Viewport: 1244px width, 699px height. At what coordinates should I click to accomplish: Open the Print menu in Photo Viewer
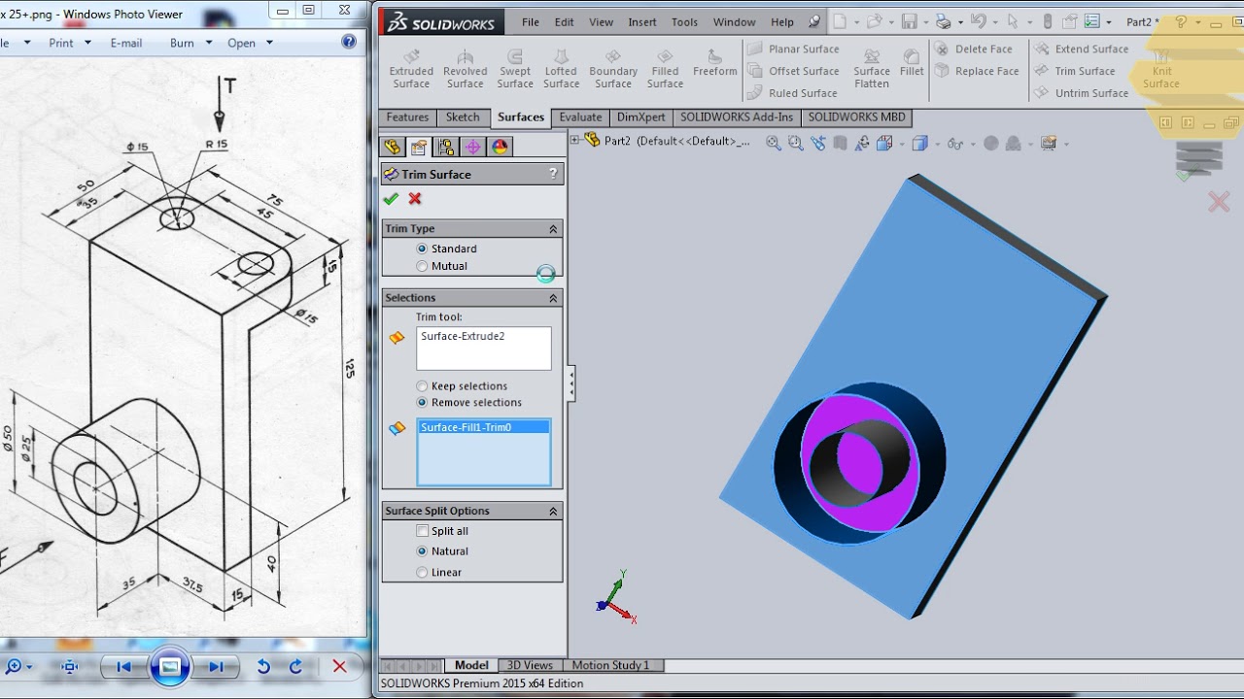[x=69, y=43]
